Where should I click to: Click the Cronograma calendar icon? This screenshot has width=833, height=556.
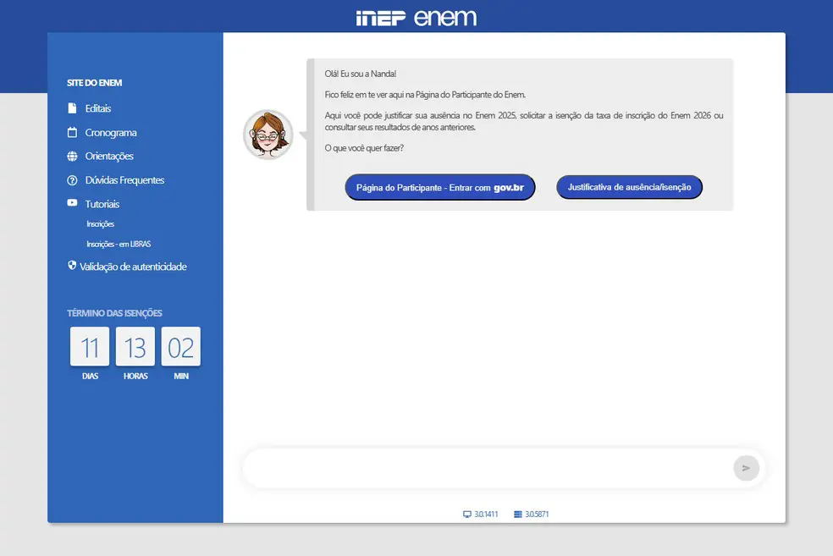click(x=72, y=132)
